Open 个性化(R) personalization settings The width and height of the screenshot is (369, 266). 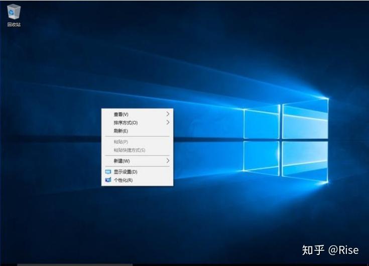[137, 180]
